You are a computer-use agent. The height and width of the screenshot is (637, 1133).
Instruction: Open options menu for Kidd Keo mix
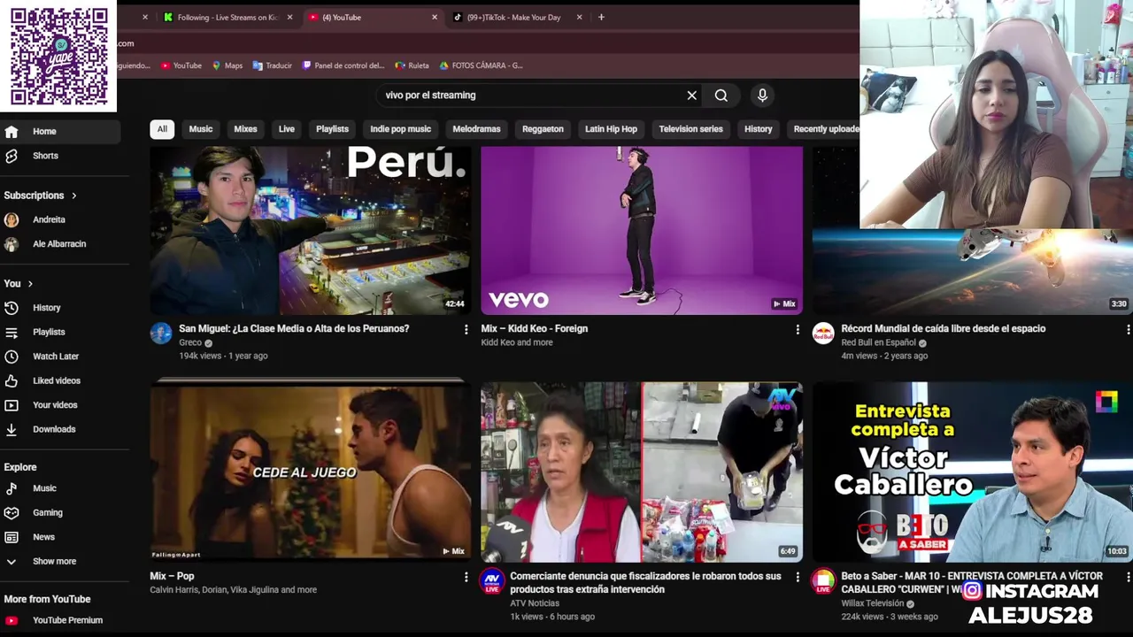(798, 329)
